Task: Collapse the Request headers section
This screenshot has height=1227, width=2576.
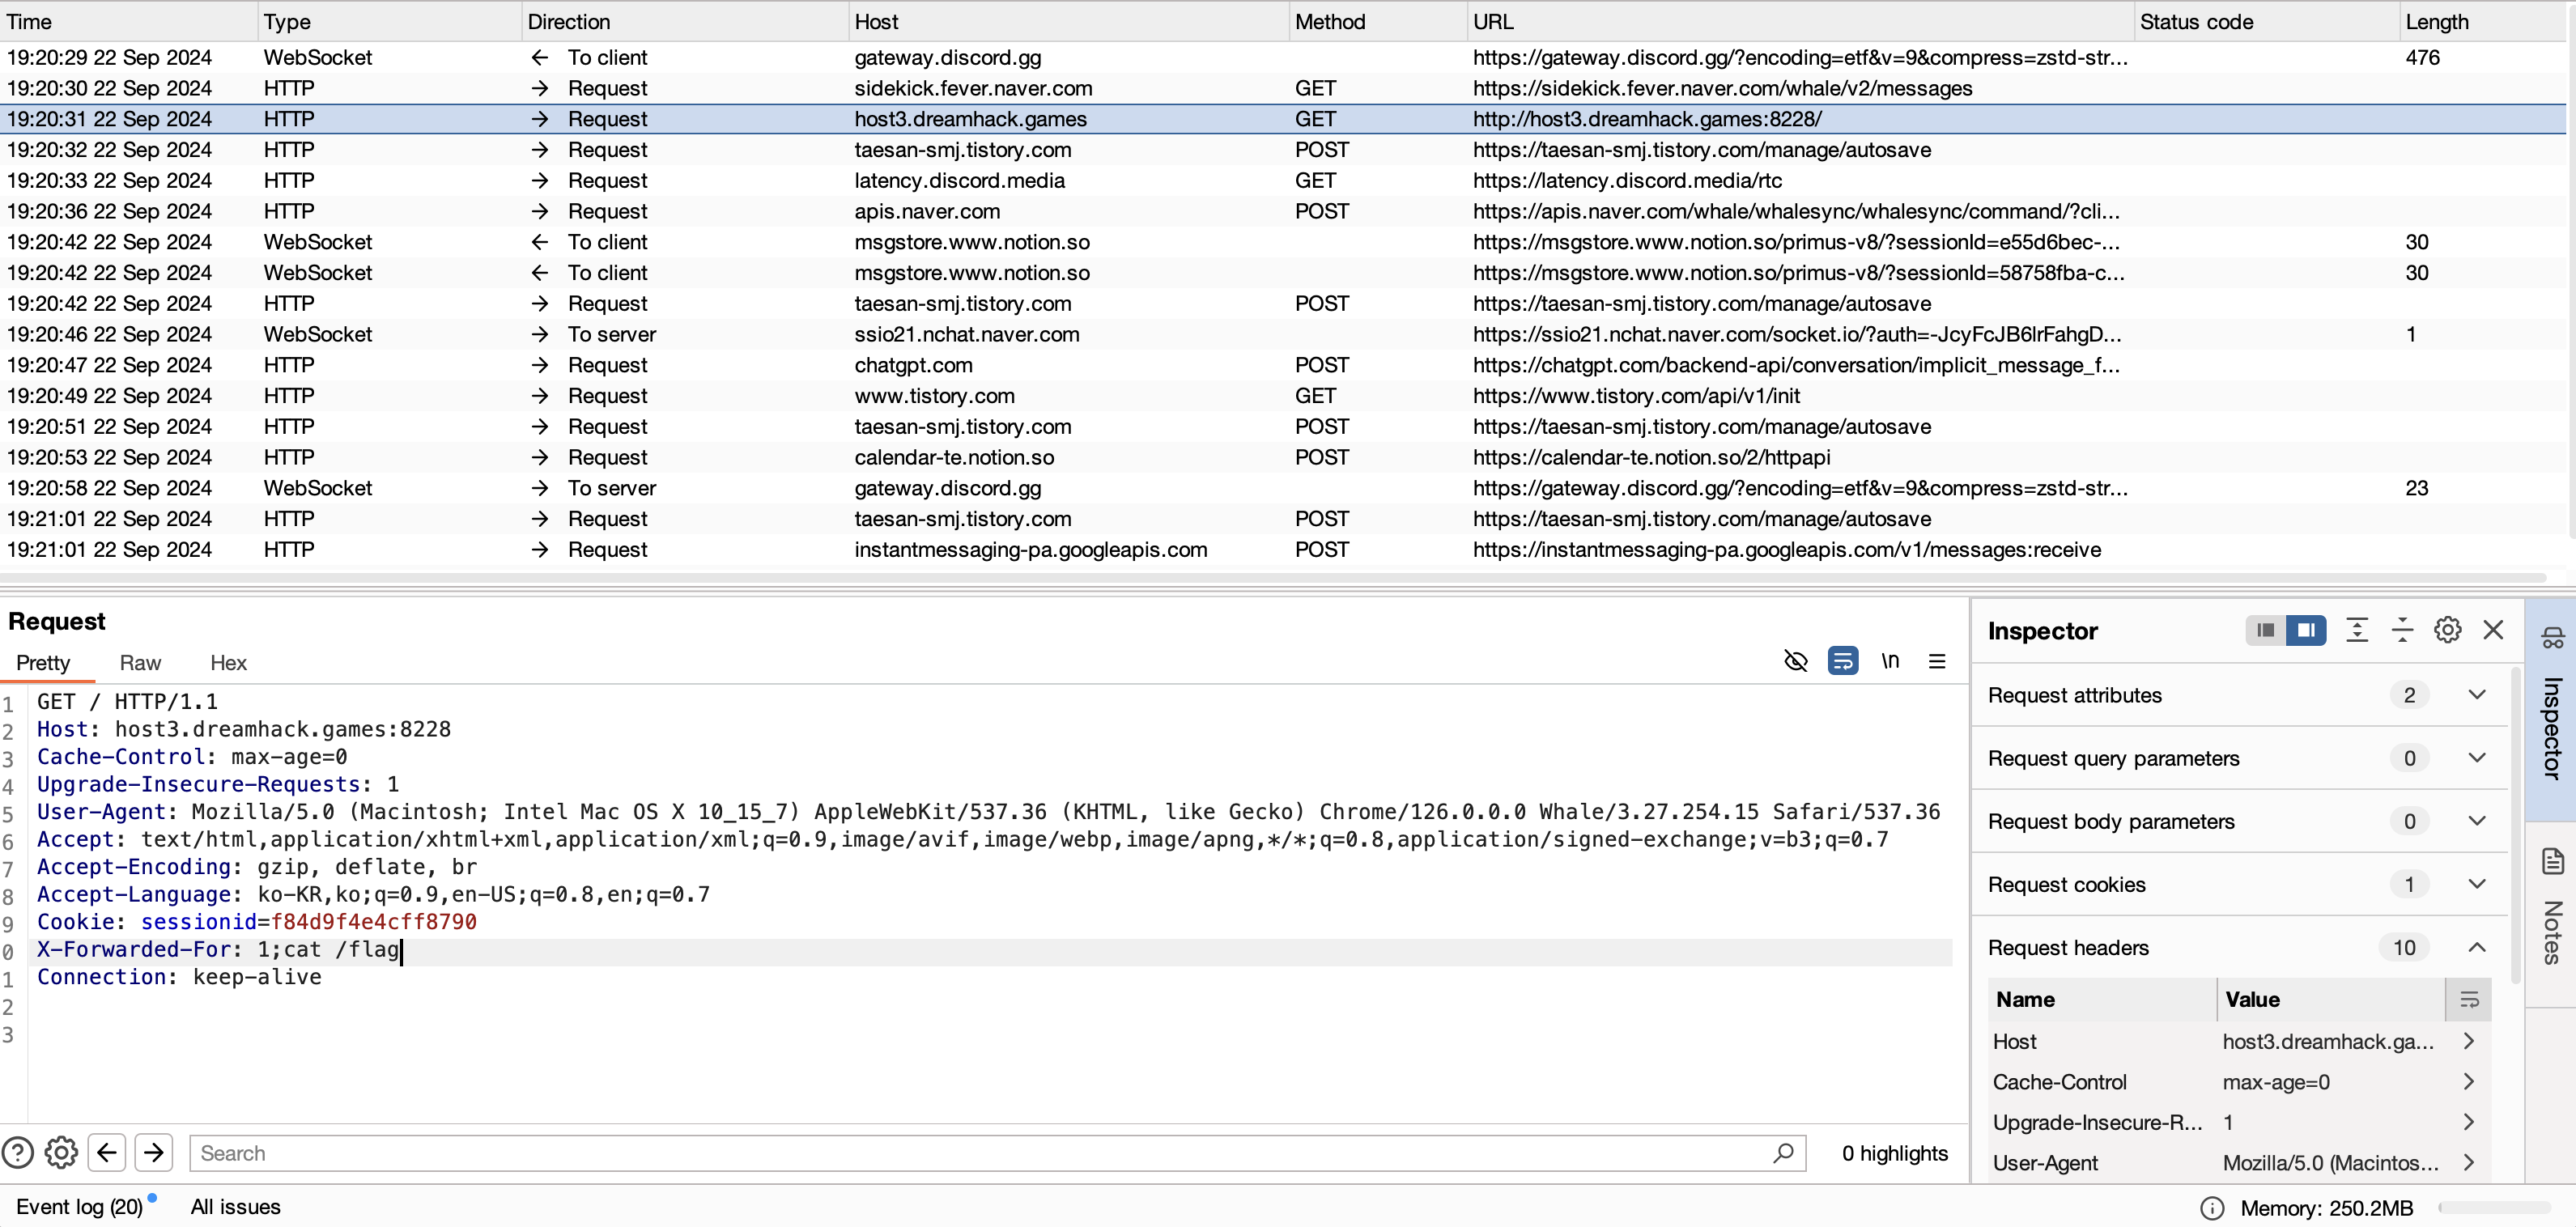Action: 2476,947
